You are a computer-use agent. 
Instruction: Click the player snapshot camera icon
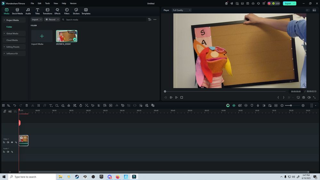pyautogui.click(x=304, y=98)
